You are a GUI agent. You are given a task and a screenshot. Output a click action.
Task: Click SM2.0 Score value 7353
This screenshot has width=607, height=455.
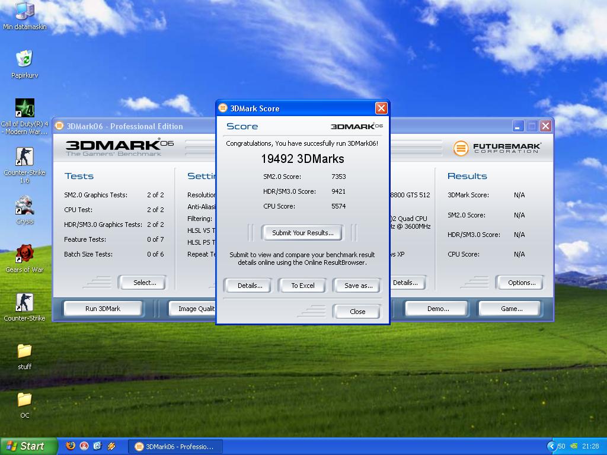point(338,177)
